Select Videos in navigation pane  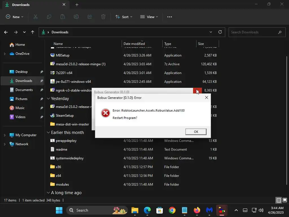pos(22,117)
